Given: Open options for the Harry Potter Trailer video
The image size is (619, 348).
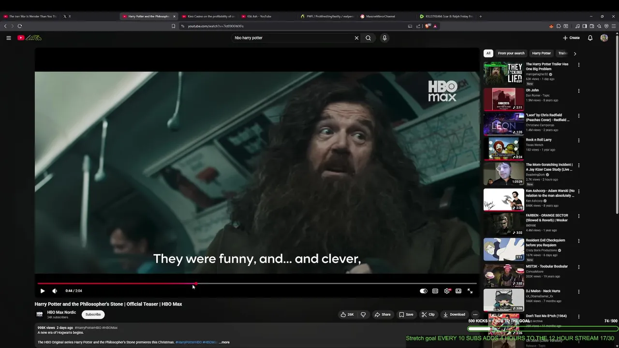Looking at the screenshot, I should coord(578,65).
